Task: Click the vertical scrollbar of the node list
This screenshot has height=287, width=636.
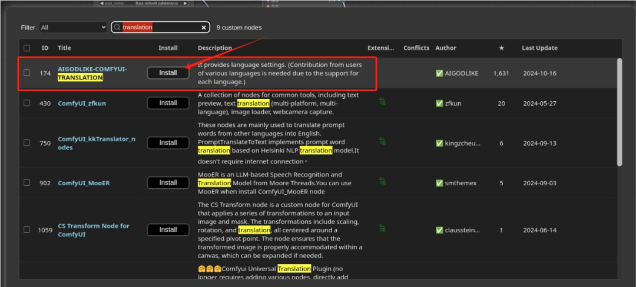Action: point(620,112)
